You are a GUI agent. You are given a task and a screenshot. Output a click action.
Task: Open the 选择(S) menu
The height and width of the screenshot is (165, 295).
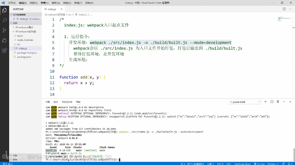(x=33, y=3)
